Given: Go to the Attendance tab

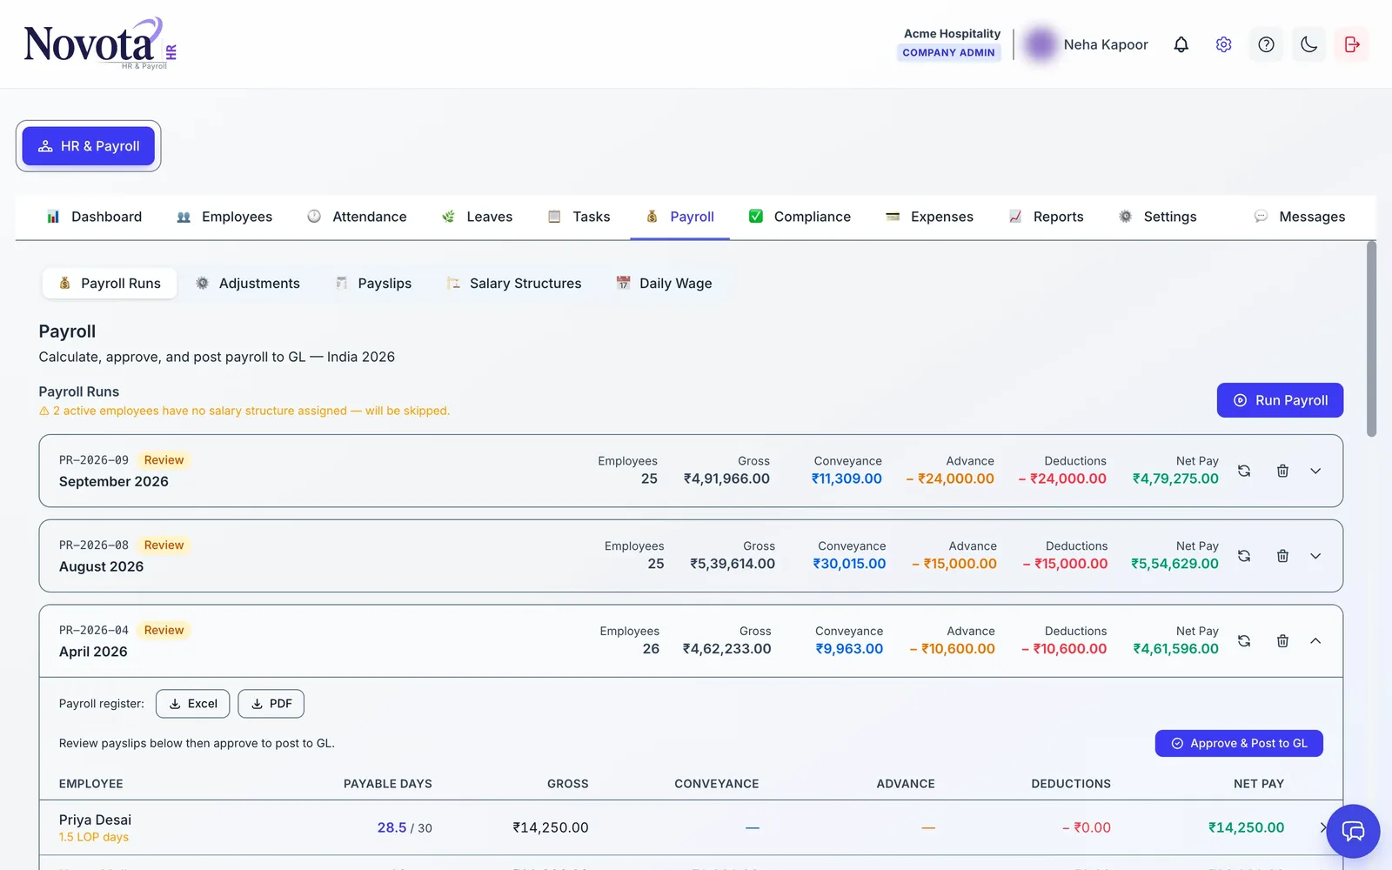Looking at the screenshot, I should pyautogui.click(x=357, y=217).
